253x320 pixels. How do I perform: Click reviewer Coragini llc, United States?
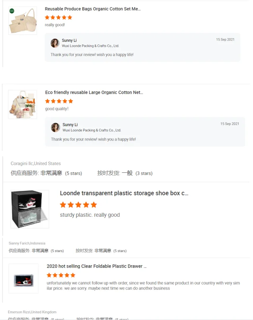click(x=35, y=164)
